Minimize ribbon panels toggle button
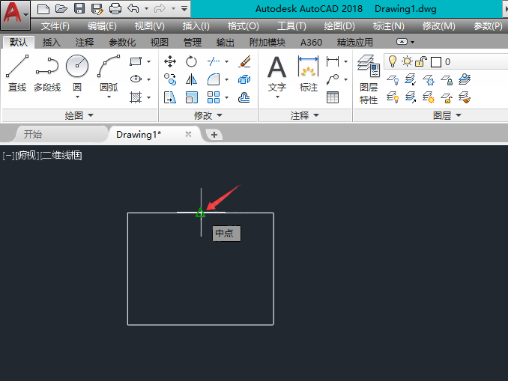Screen dimensions: 508x381 click(402, 42)
